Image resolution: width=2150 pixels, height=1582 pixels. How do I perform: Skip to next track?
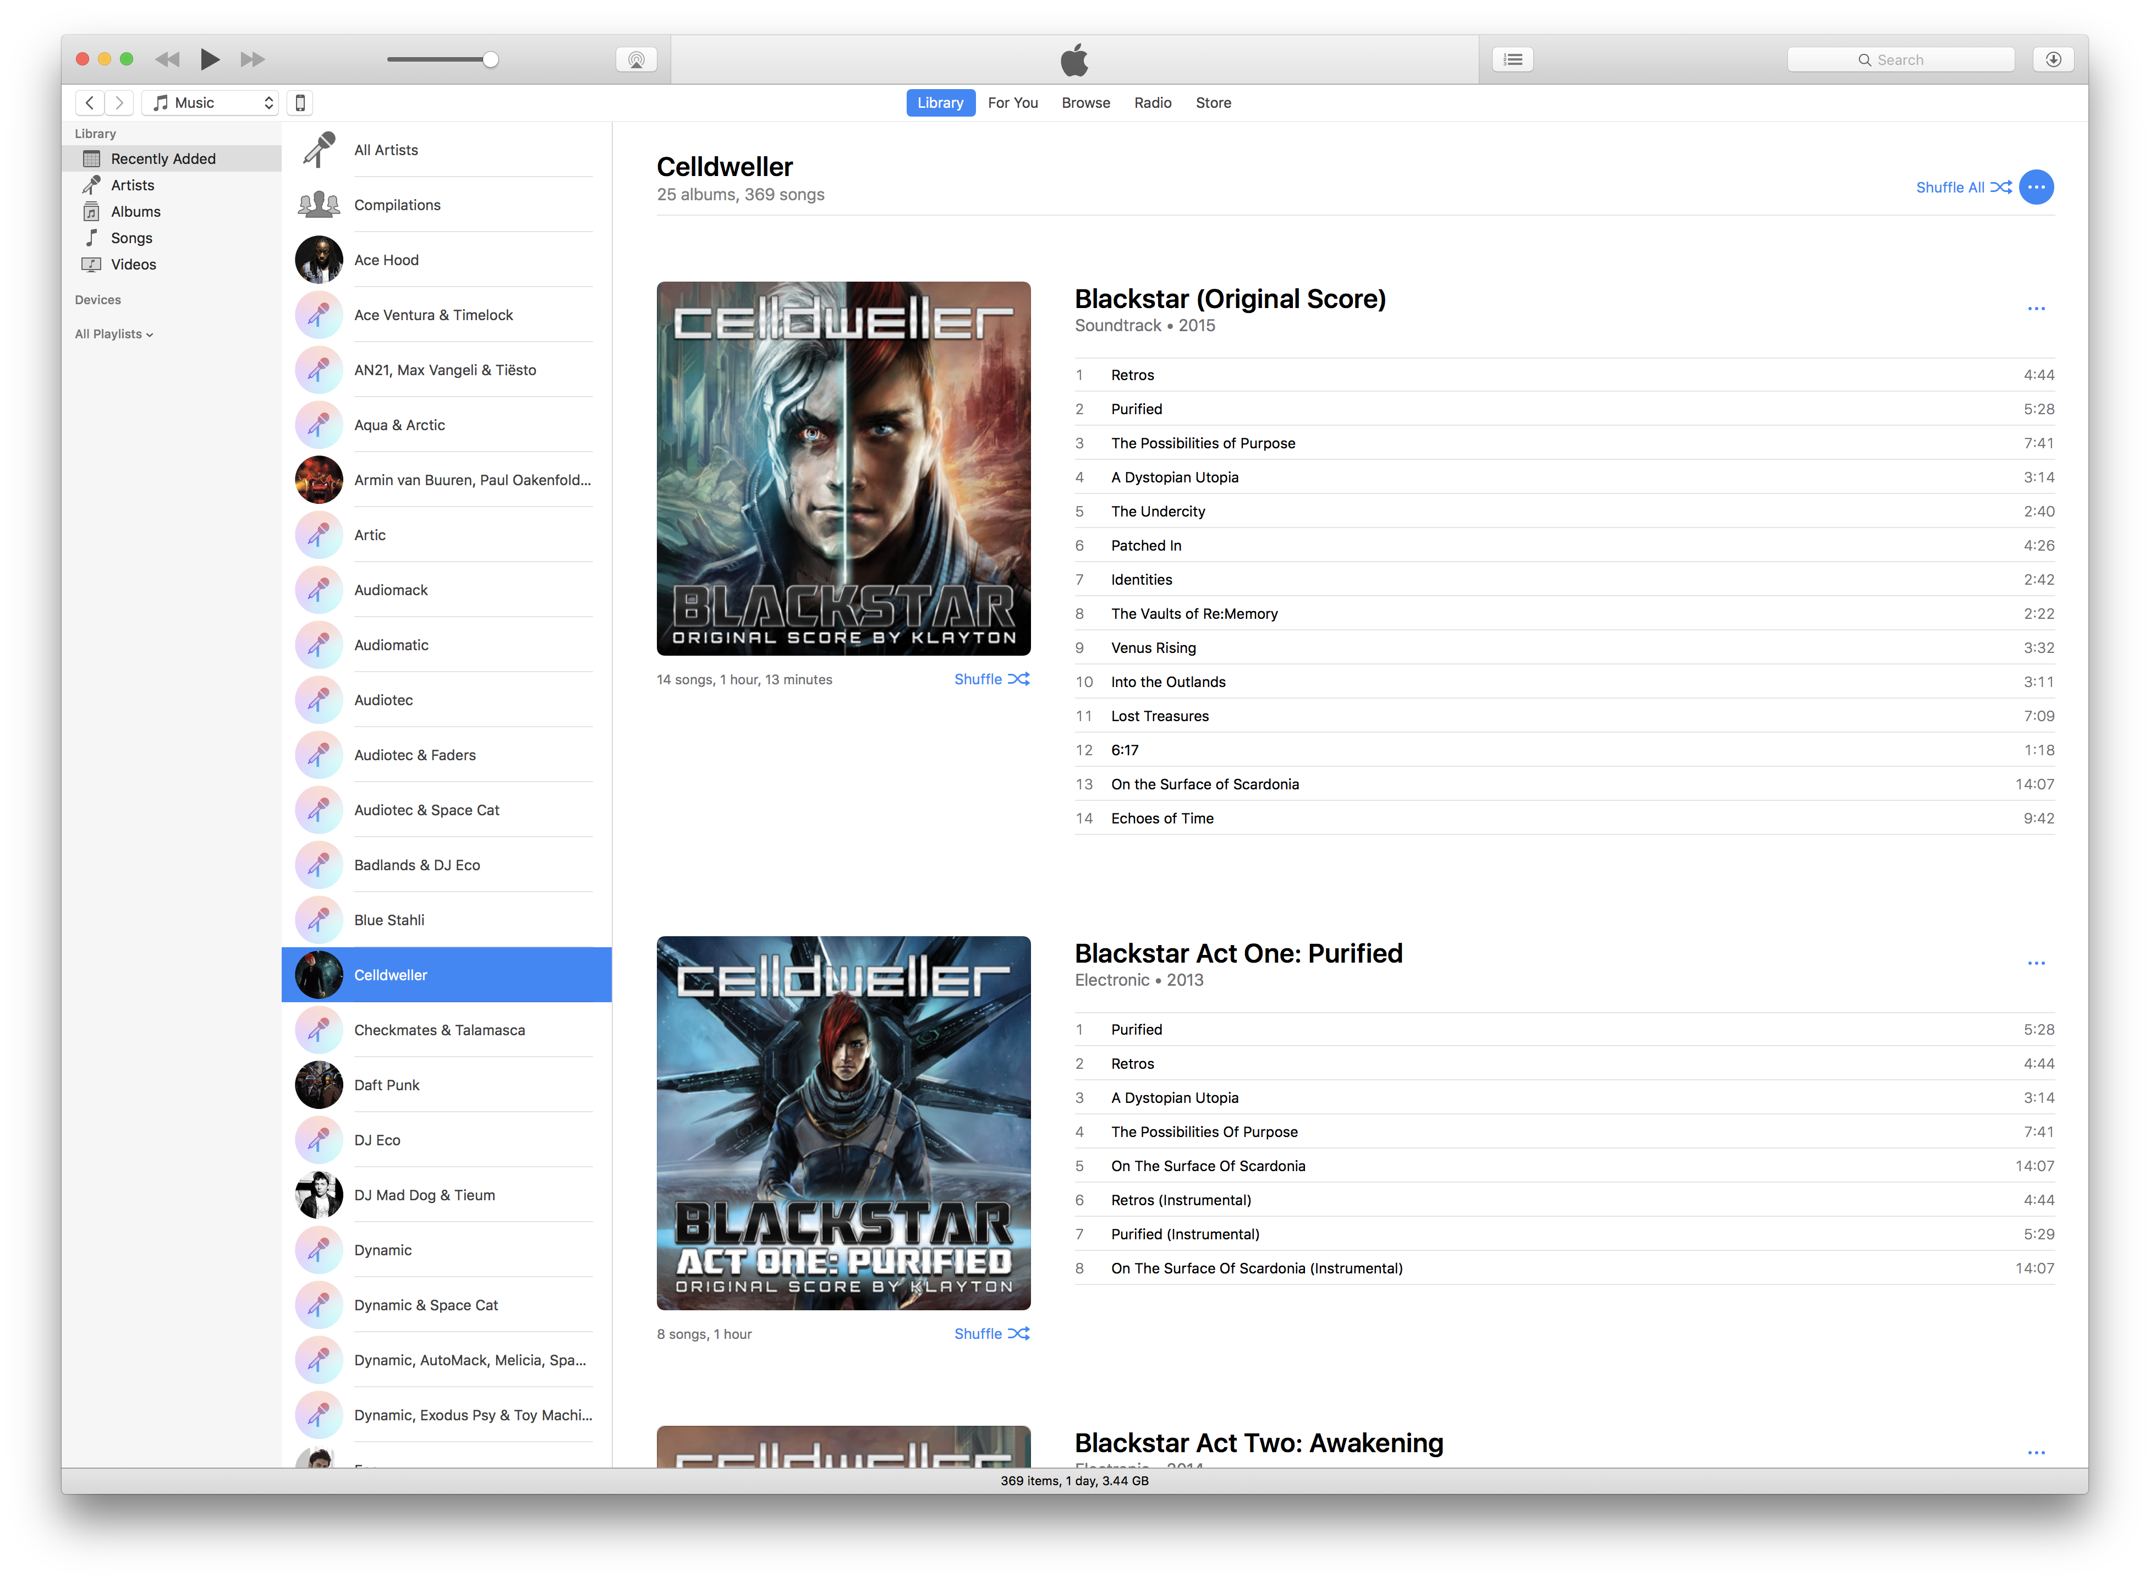252,59
